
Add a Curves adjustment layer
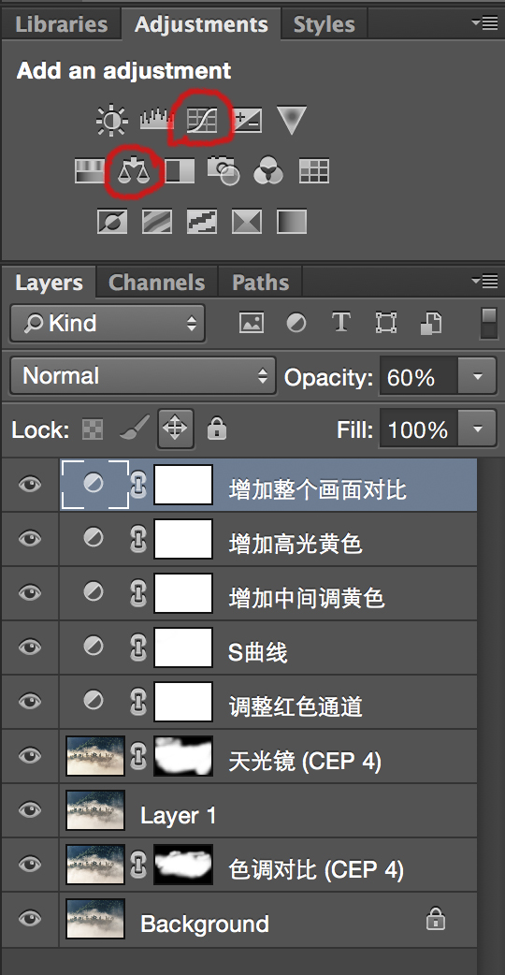click(x=203, y=120)
